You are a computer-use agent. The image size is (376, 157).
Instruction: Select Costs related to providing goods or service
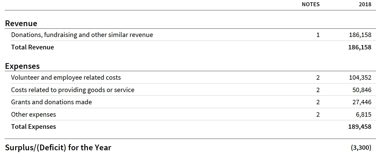[73, 90]
